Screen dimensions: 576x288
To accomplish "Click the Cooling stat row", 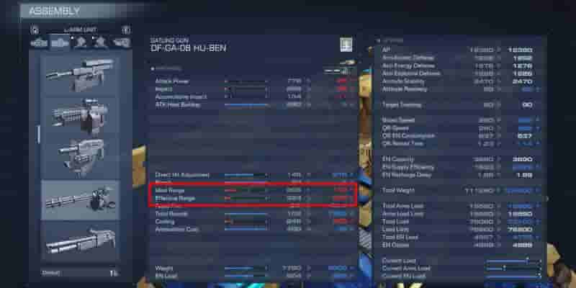I will (x=253, y=222).
